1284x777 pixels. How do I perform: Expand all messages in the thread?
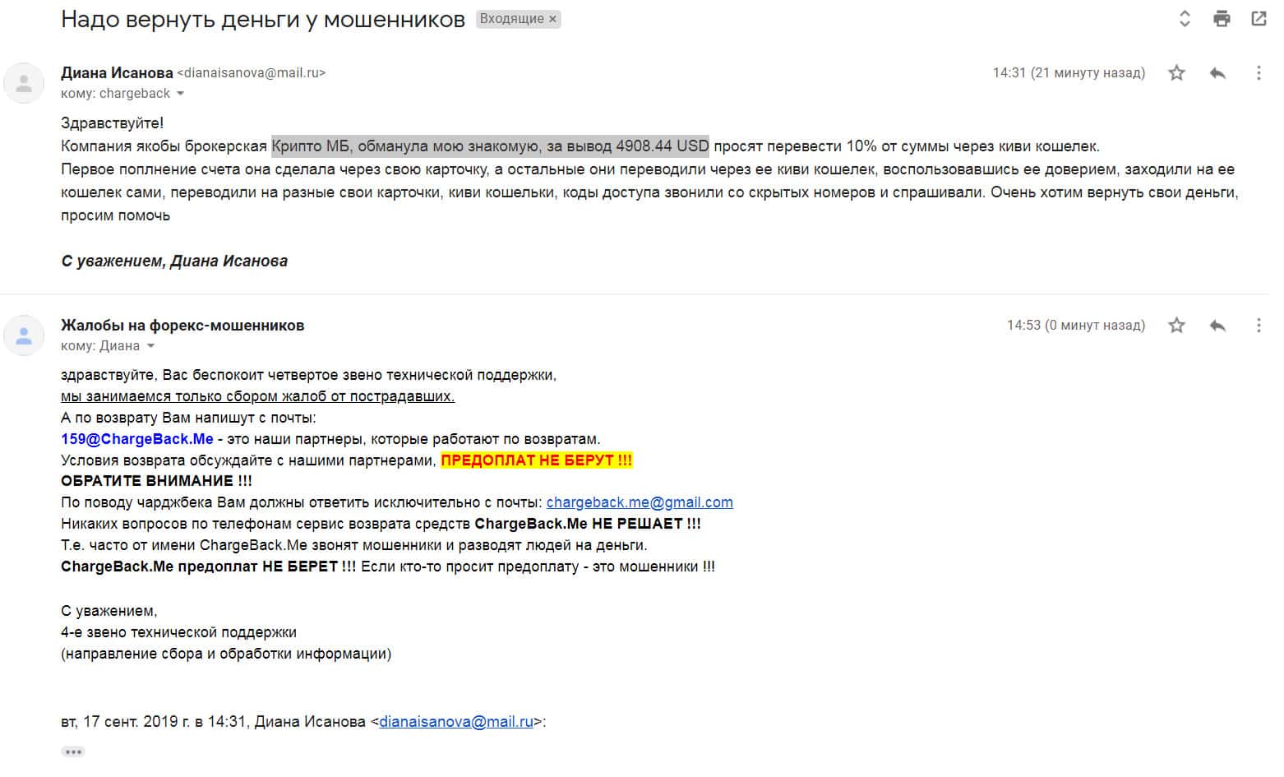point(1185,19)
